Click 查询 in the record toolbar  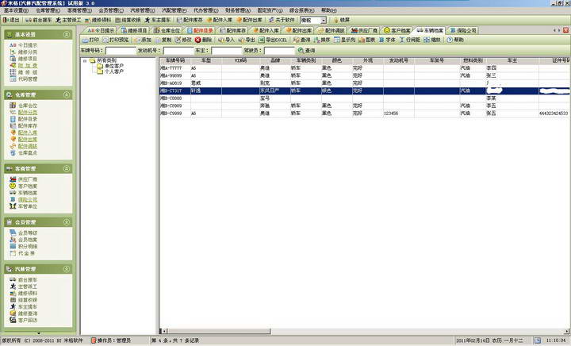(302, 40)
